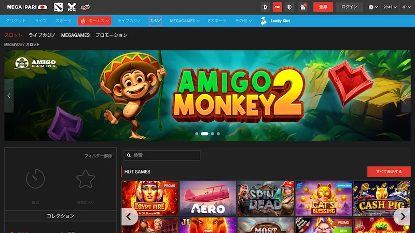415x233 pixels.
Task: Click the search magnifier icon
Action: (x=129, y=155)
